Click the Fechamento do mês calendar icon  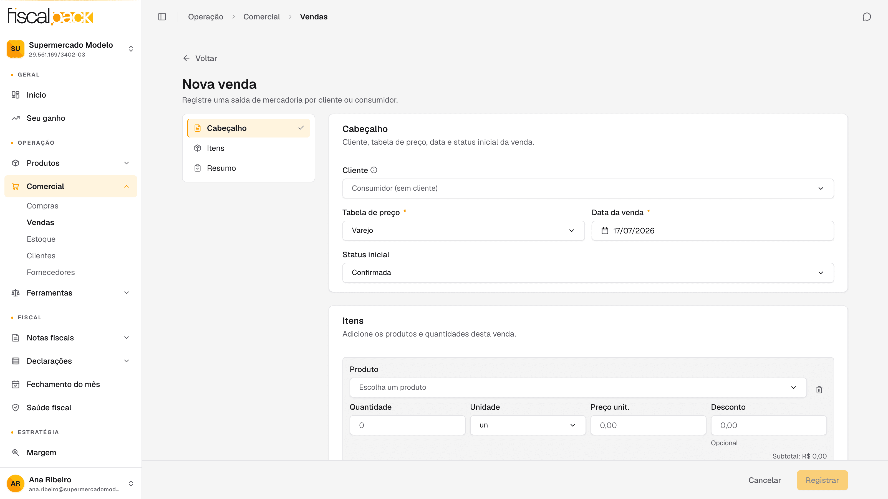[16, 384]
